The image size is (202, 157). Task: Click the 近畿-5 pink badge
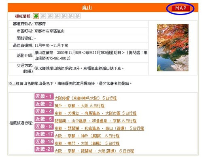point(44,119)
